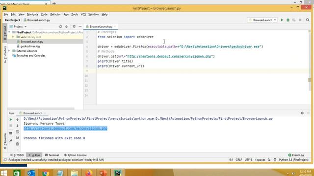Toggle Soft-Wrap in Run panel

click(x=18, y=132)
